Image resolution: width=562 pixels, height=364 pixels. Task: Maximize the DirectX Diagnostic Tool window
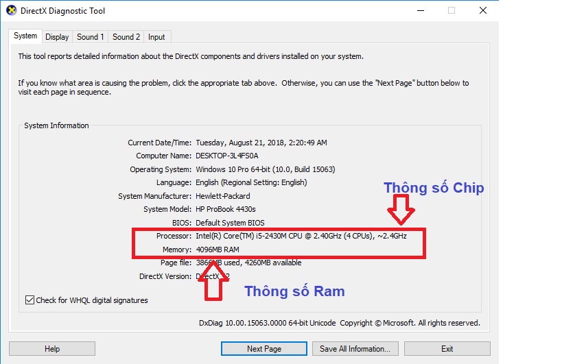pyautogui.click(x=452, y=10)
